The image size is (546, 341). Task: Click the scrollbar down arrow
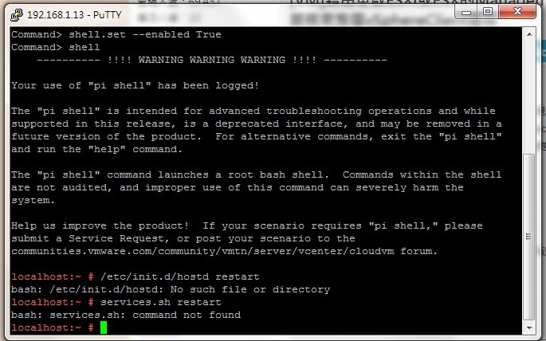(529, 327)
